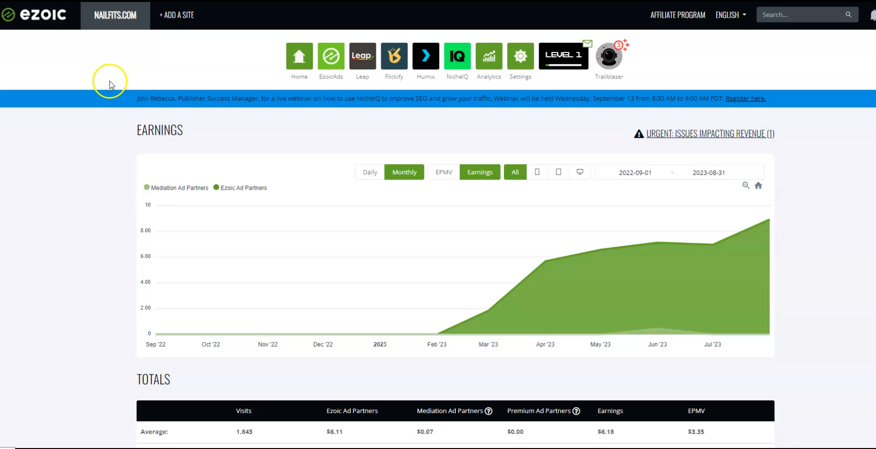This screenshot has width=876, height=449.
Task: Click start date 2022-09-01 field
Action: click(635, 172)
